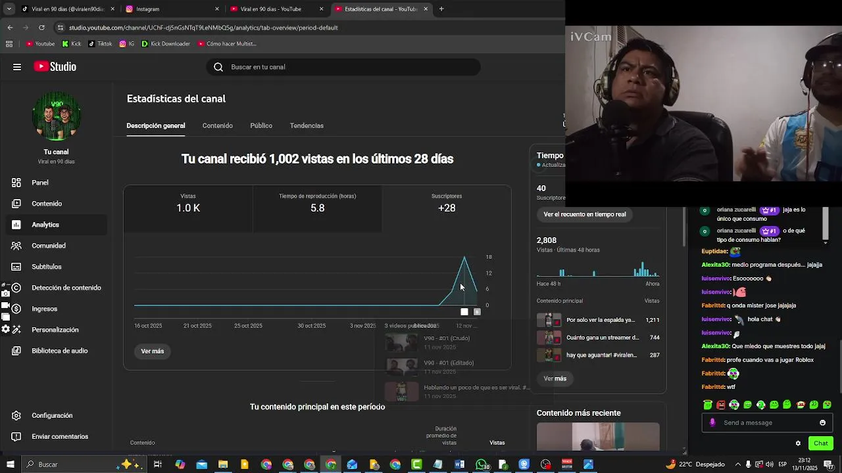Switch to Descripción general tab
Screen dimensions: 842x473
coord(156,125)
